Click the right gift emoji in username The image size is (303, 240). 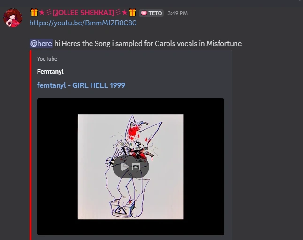point(132,13)
